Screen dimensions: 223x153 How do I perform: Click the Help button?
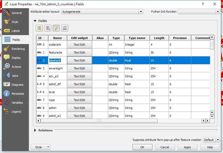(x=210, y=147)
